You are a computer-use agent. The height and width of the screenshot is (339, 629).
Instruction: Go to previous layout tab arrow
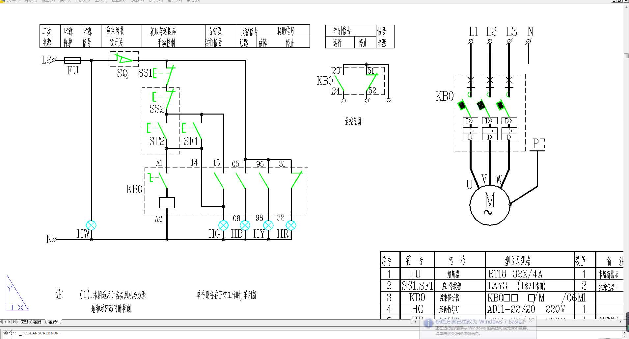point(6,322)
